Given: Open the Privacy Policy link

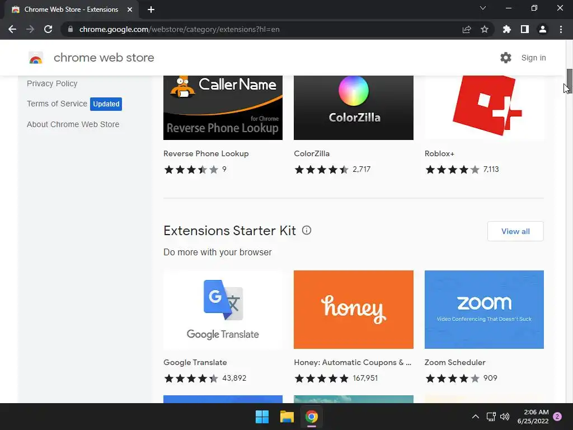Looking at the screenshot, I should coord(52,83).
